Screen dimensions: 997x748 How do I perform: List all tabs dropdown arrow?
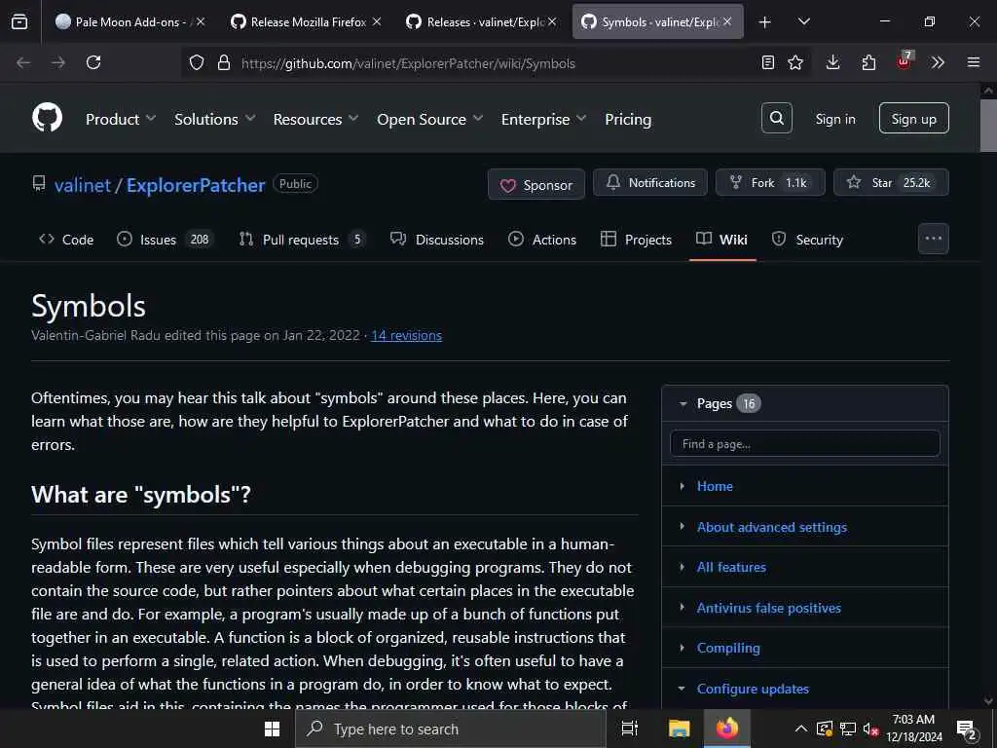click(x=803, y=22)
